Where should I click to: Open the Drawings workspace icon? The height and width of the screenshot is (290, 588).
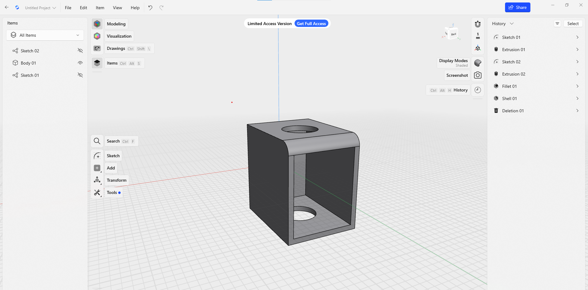click(97, 48)
